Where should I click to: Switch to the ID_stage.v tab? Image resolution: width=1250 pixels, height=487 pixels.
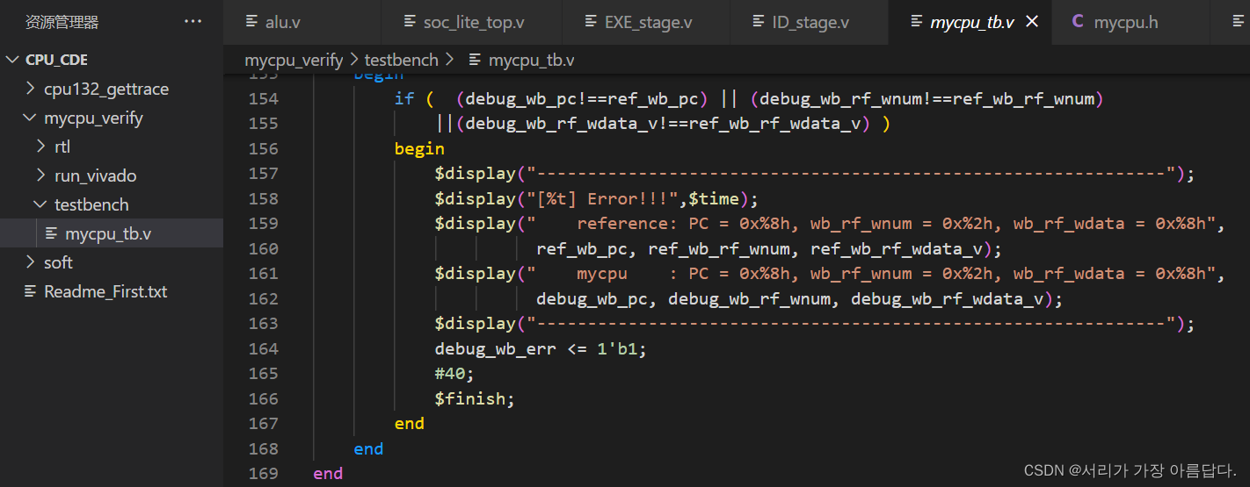point(810,22)
